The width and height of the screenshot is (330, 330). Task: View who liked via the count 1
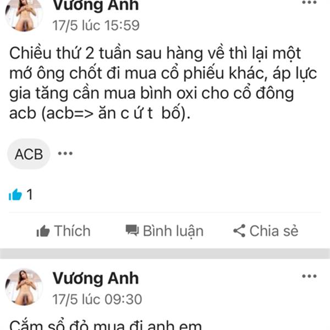pyautogui.click(x=30, y=194)
